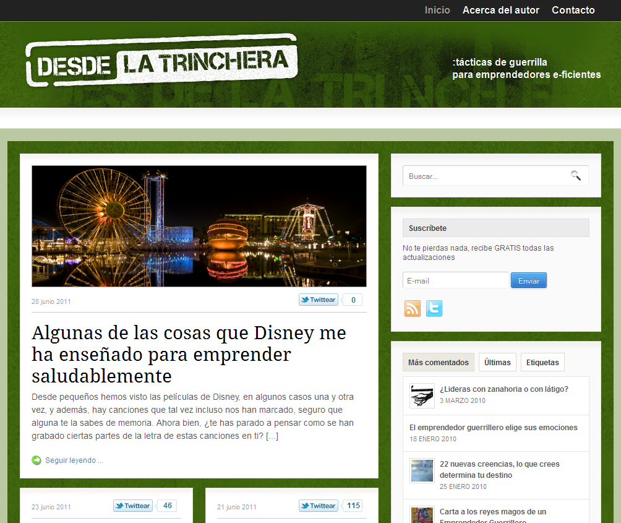The image size is (621, 523).
Task: Click the RSS feed icon
Action: point(413,308)
